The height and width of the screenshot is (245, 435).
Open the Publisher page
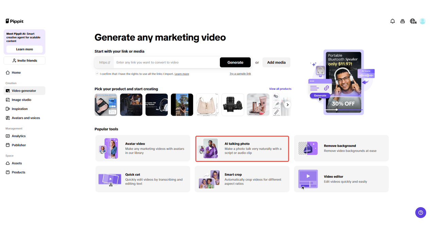pyautogui.click(x=24, y=145)
